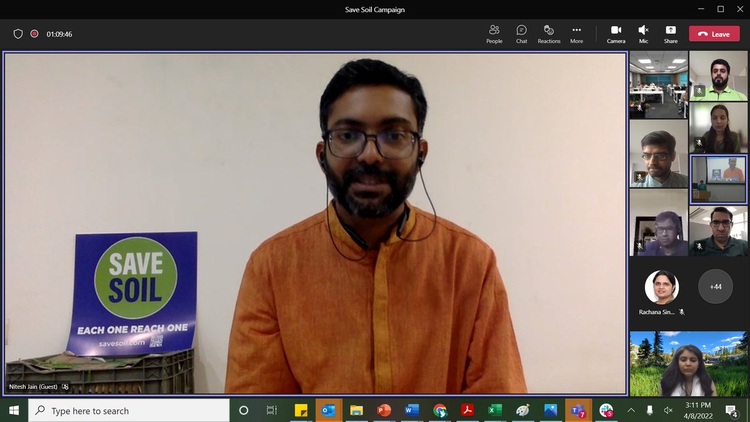
Task: Open Google Chrome from the taskbar
Action: click(439, 410)
